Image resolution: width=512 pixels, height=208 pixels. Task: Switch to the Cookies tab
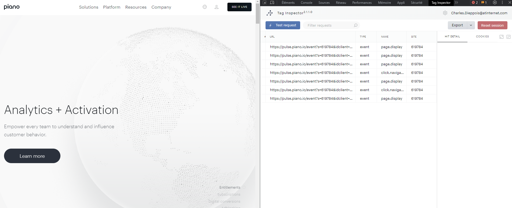[x=482, y=37]
